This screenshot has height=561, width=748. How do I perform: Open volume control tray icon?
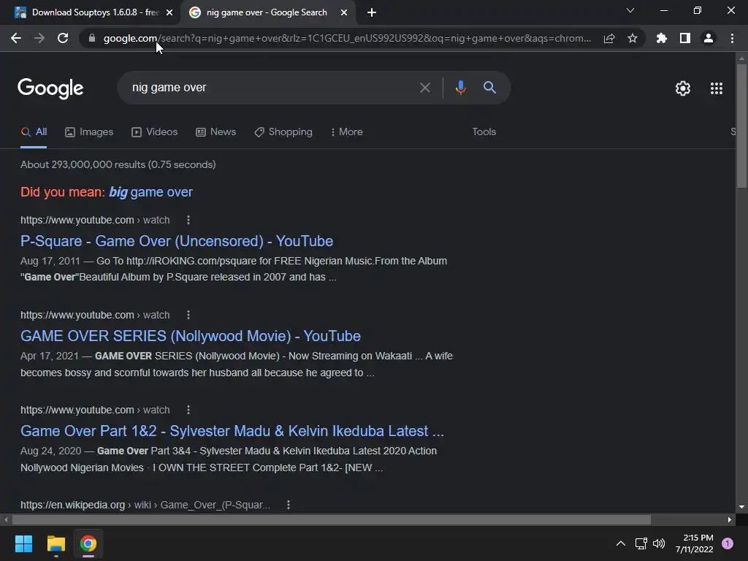click(659, 543)
